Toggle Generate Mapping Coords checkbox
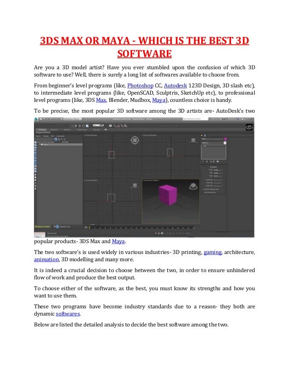 (x=203, y=189)
